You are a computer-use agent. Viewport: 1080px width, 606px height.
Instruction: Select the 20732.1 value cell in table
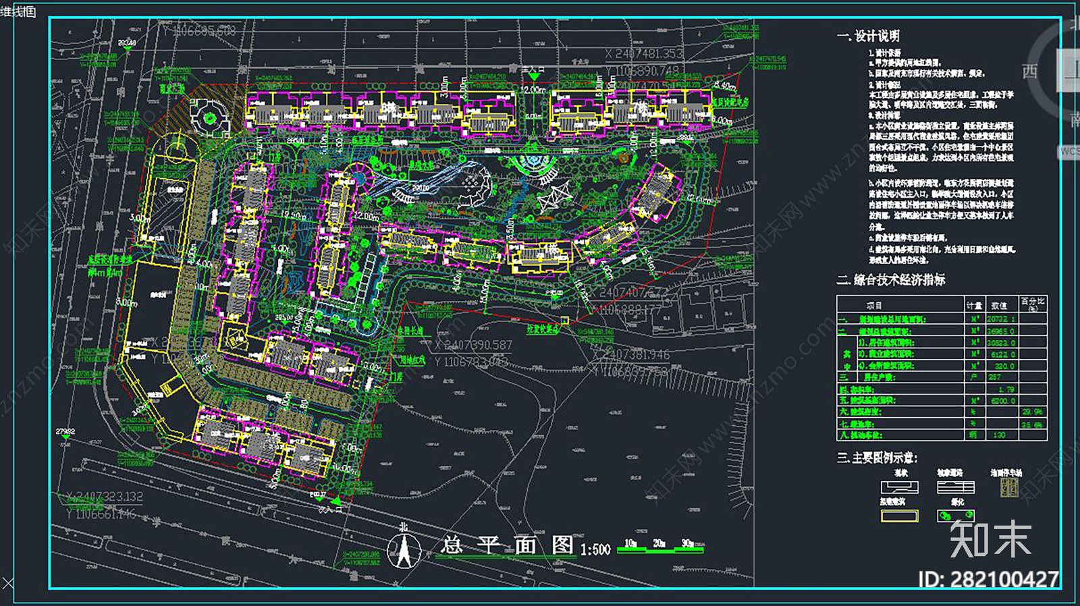tap(1000, 319)
